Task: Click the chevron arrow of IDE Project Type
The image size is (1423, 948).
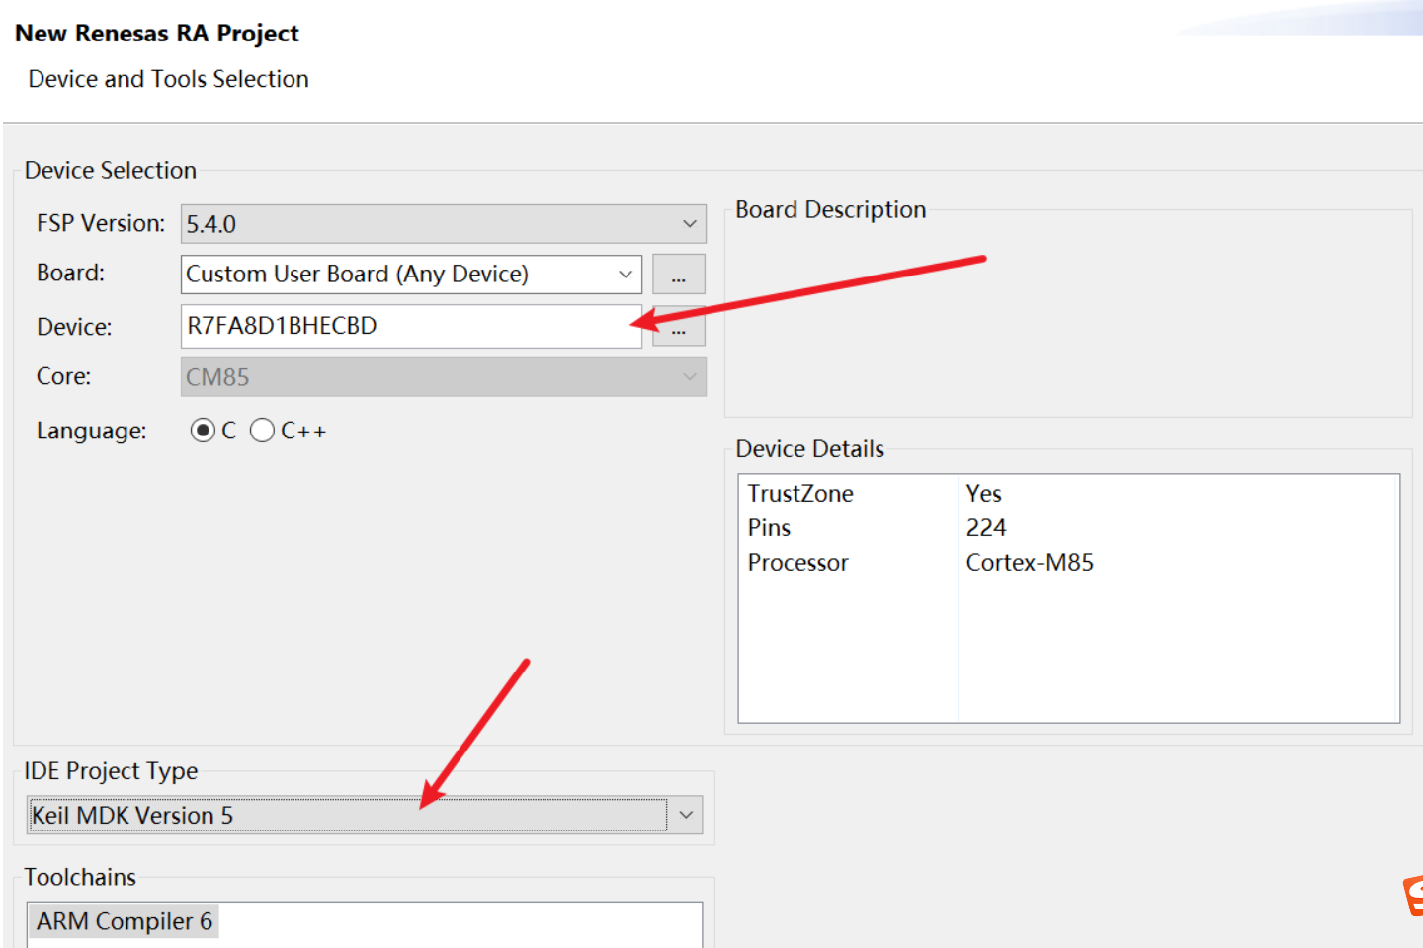Action: (x=686, y=816)
